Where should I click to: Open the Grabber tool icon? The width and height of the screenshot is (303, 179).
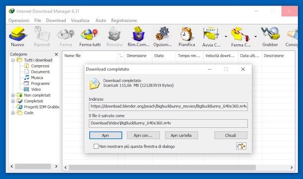270,34
